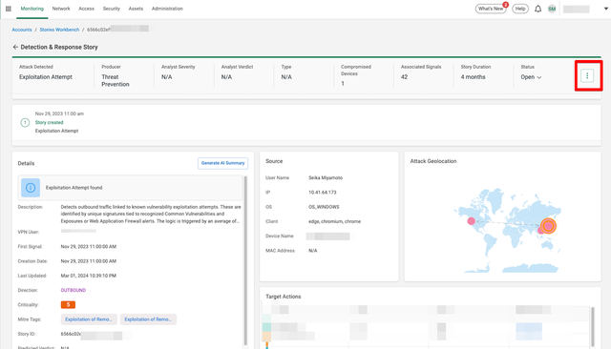Open the Security menu
This screenshot has height=349, width=611.
[112, 9]
